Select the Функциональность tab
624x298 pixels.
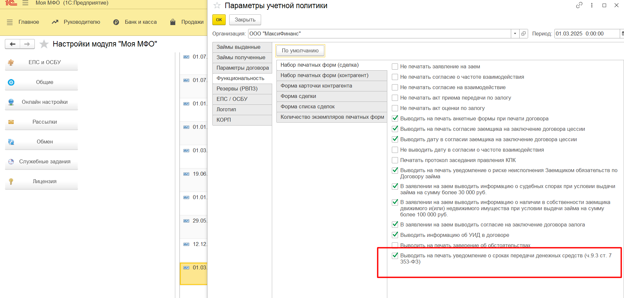(242, 78)
